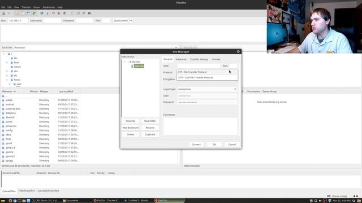Click the Duplicate button
362x203 pixels.
pos(150,134)
